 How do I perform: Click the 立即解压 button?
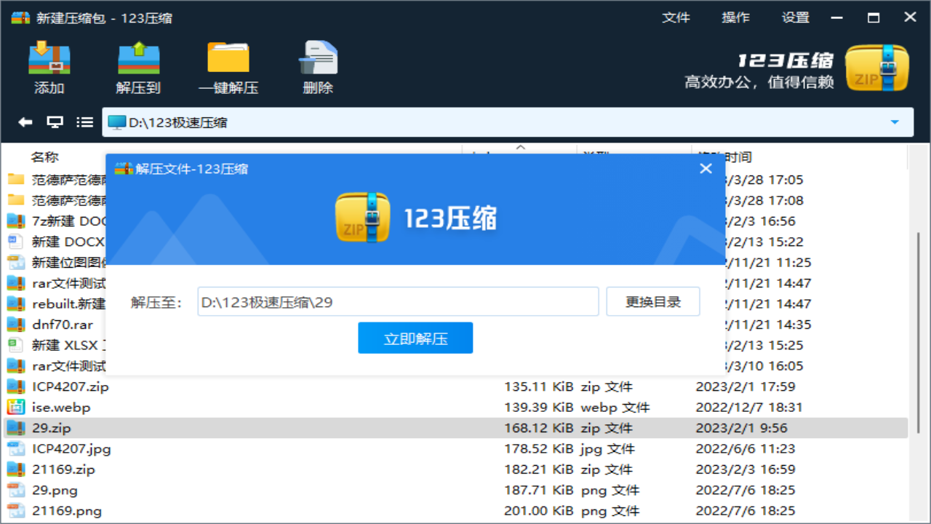coord(415,338)
